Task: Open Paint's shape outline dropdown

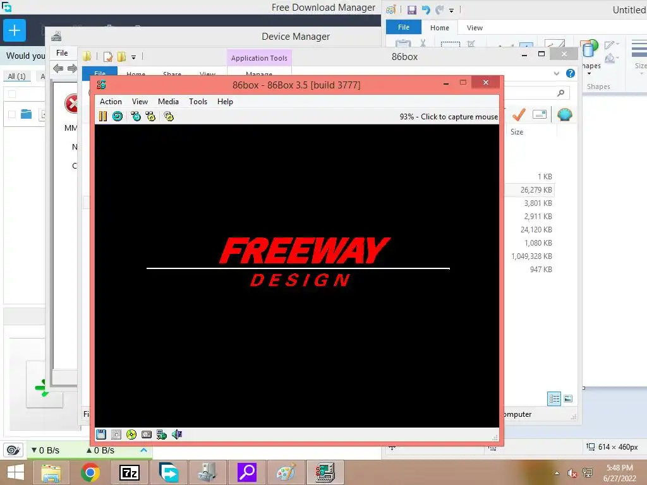Action: (612, 45)
